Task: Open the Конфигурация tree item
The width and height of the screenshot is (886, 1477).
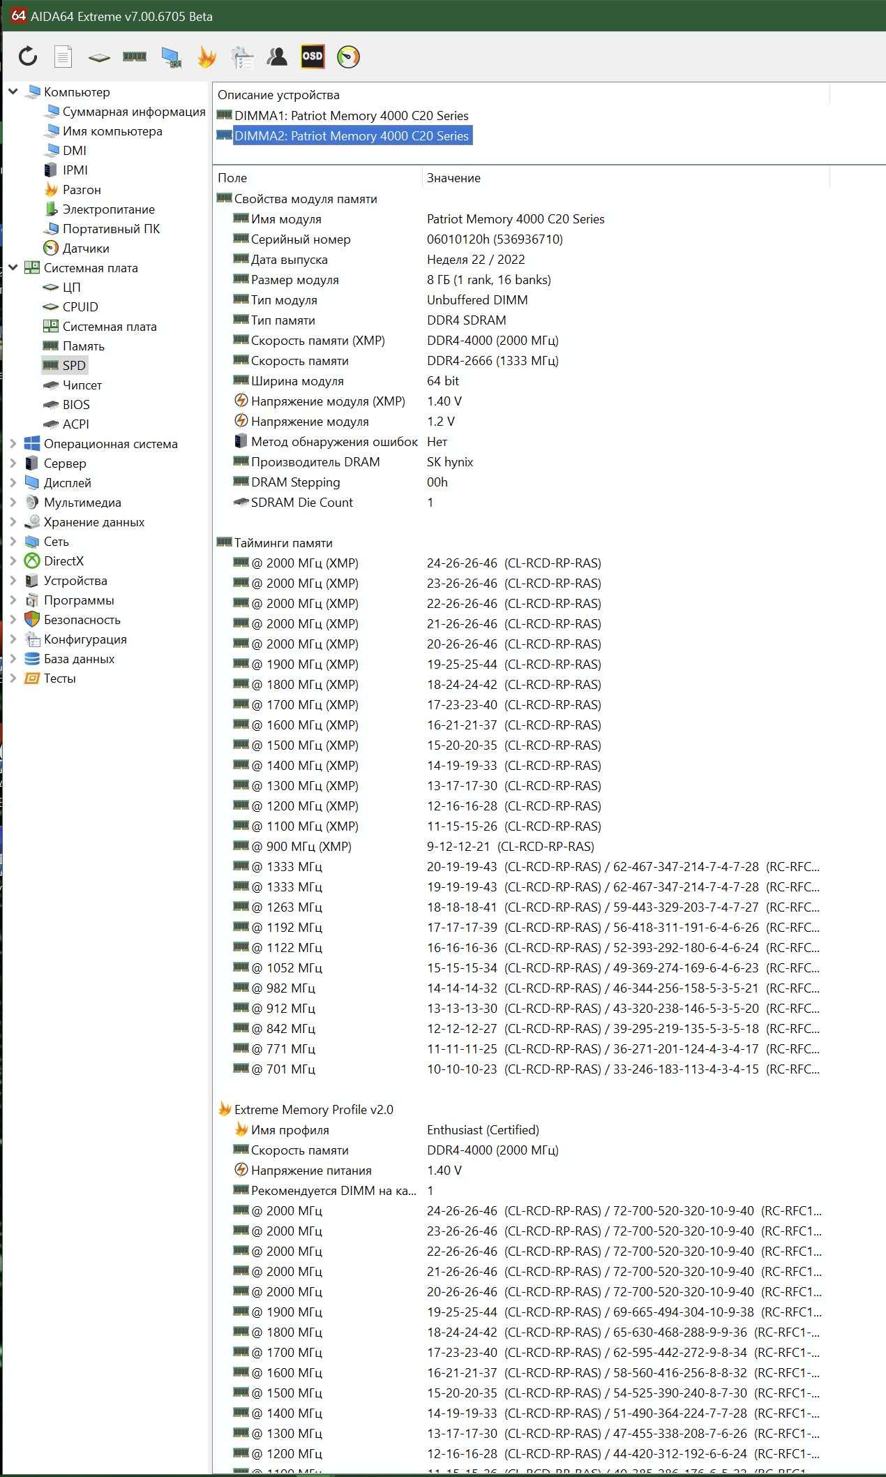Action: [x=85, y=639]
